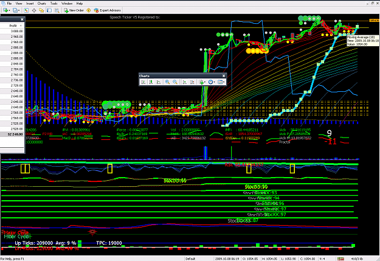This screenshot has width=380, height=261.
Task: Click the Default profile in status bar
Action: (x=190, y=259)
